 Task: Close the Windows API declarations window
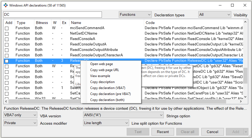245,5
